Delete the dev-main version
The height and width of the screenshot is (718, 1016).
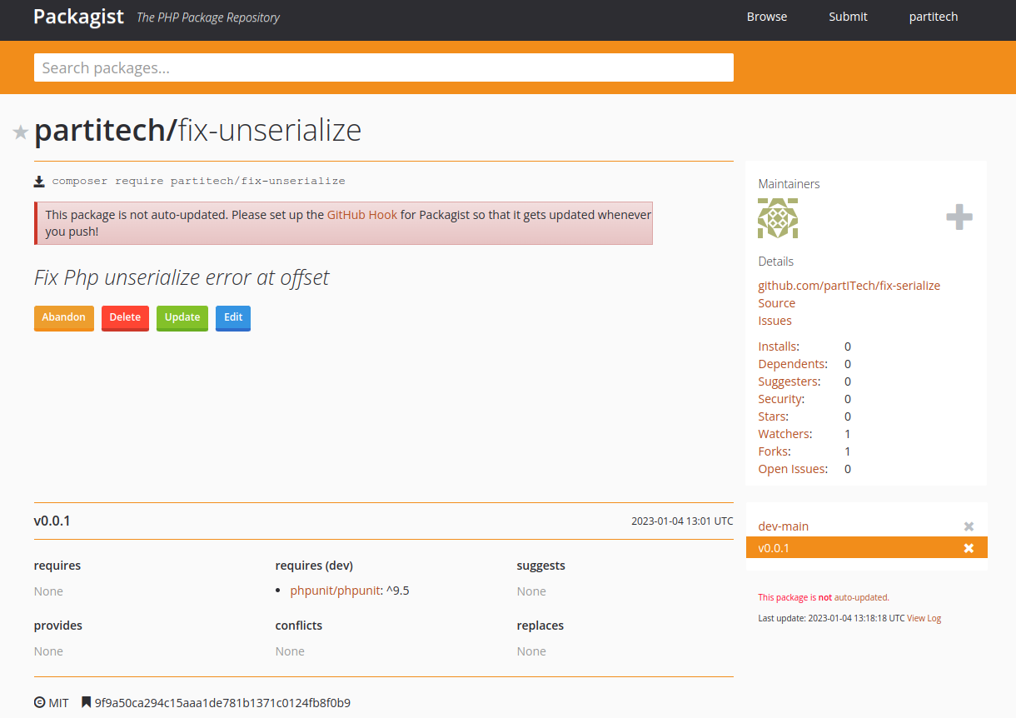pyautogui.click(x=969, y=526)
